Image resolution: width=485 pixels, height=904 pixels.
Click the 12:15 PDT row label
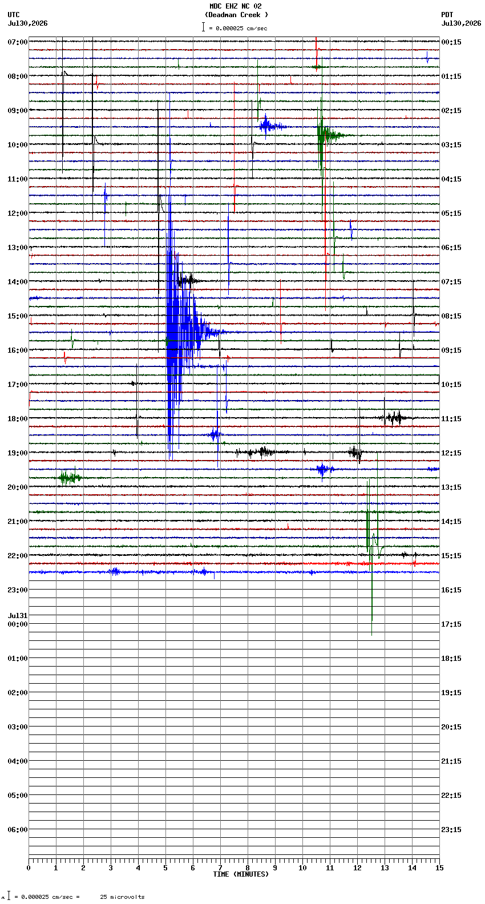point(451,453)
